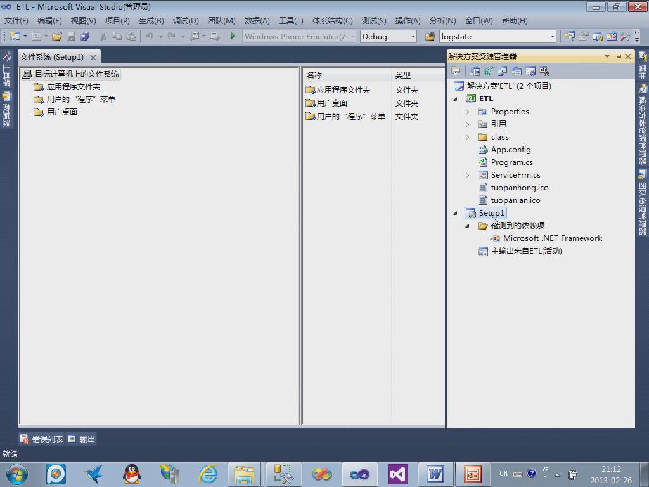
Task: Open the 输出 output tab
Action: 82,439
